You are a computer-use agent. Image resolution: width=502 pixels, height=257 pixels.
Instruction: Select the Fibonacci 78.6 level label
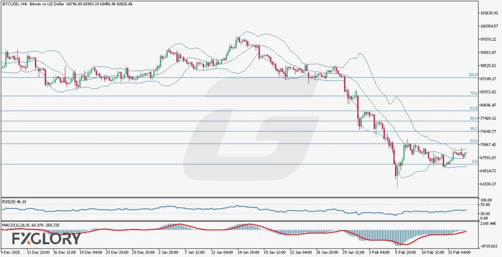click(474, 93)
